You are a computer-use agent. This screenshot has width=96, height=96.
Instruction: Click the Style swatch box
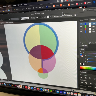(48, 17)
